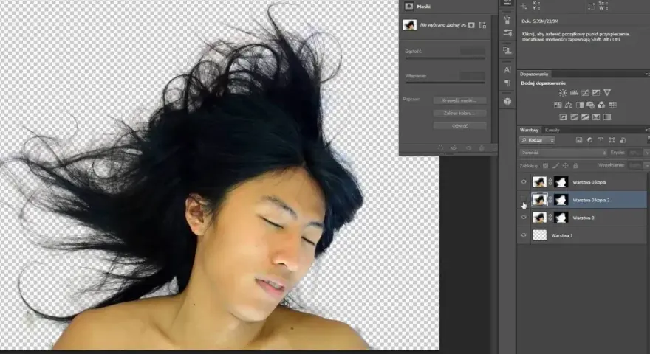
Task: Add an Exposure adjustment
Action: [596, 93]
